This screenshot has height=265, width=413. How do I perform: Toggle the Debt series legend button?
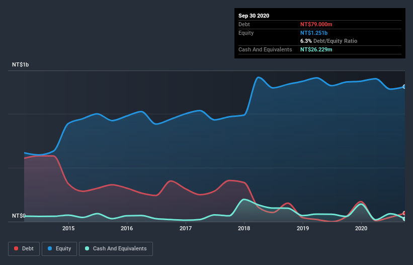tap(24, 249)
